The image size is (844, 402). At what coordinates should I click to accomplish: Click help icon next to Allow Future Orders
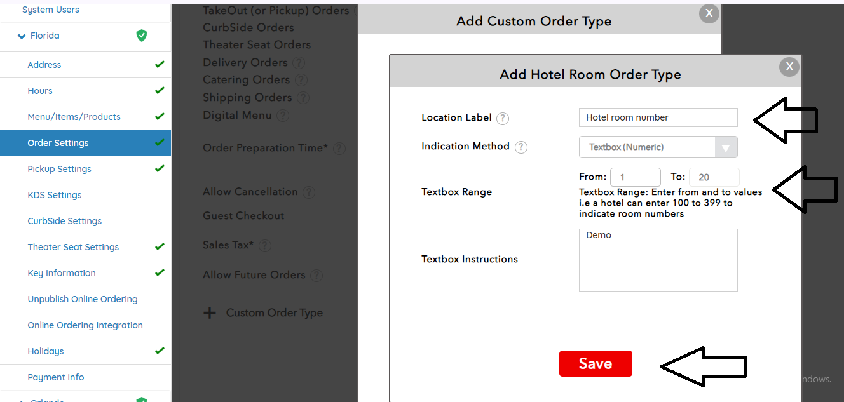coord(316,276)
